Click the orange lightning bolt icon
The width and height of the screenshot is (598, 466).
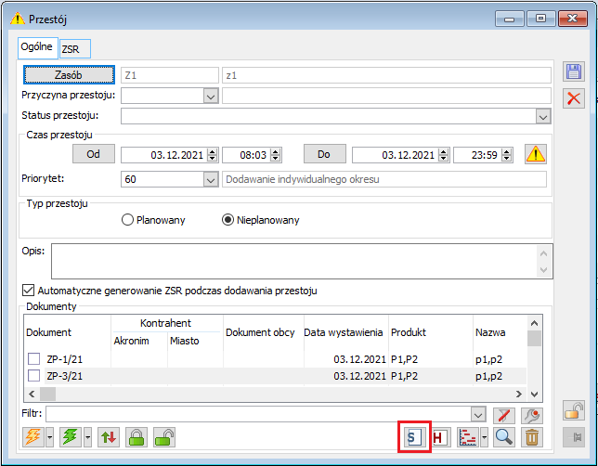(x=33, y=436)
